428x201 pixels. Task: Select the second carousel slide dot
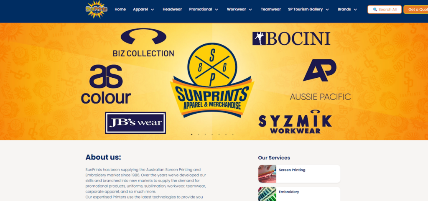(x=199, y=134)
